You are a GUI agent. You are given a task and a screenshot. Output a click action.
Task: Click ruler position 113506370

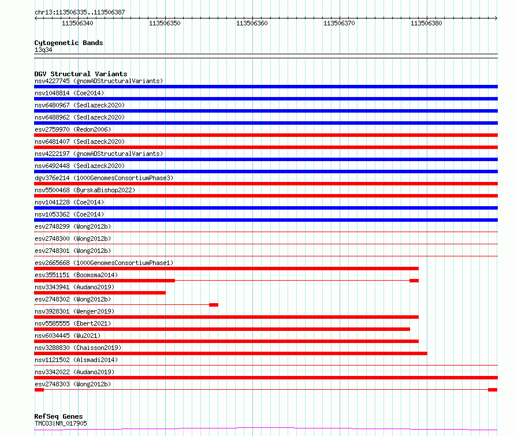pyautogui.click(x=339, y=23)
